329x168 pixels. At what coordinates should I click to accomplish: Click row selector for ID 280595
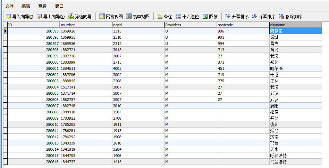(6, 31)
